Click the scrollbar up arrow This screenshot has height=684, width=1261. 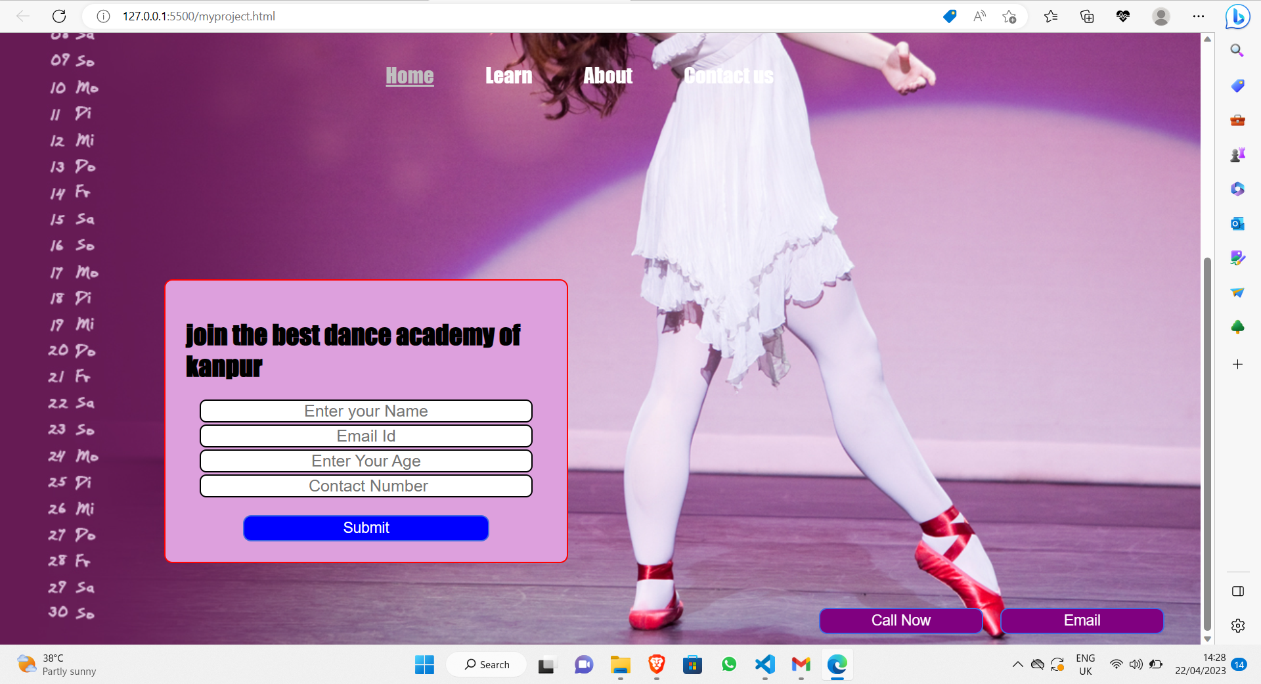pos(1207,39)
